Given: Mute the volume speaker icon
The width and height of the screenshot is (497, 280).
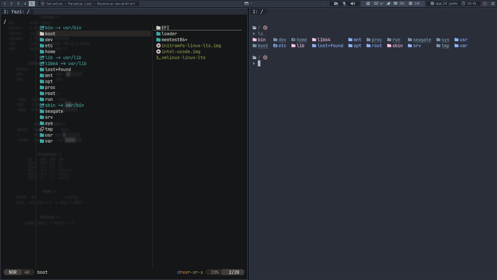Looking at the screenshot, I should point(353,4).
